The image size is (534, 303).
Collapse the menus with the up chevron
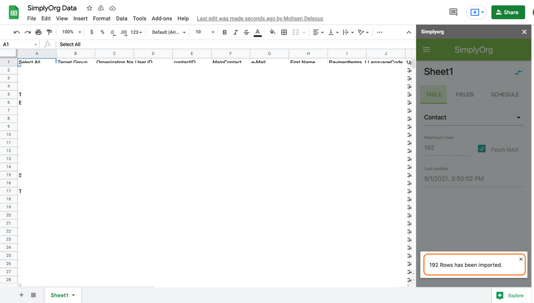click(x=409, y=32)
